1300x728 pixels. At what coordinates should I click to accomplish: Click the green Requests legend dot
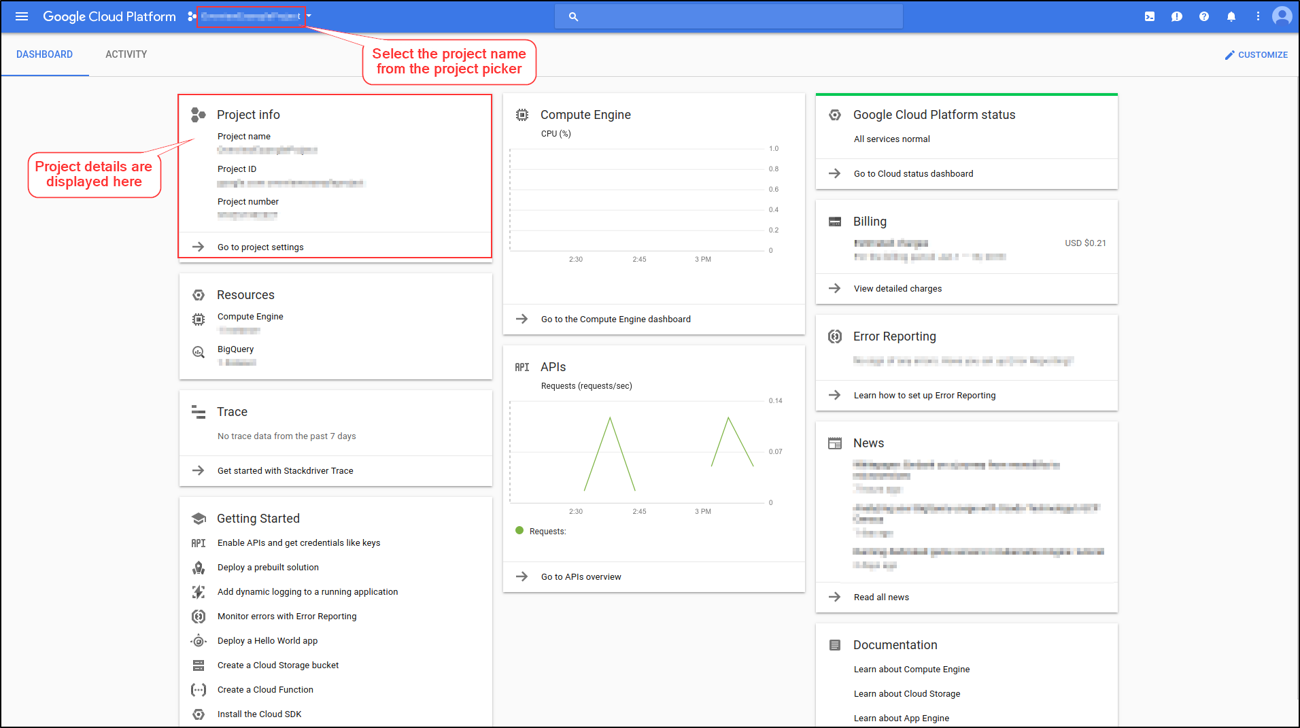519,531
